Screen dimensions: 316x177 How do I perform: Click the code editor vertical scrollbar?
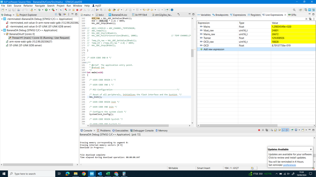point(192,53)
